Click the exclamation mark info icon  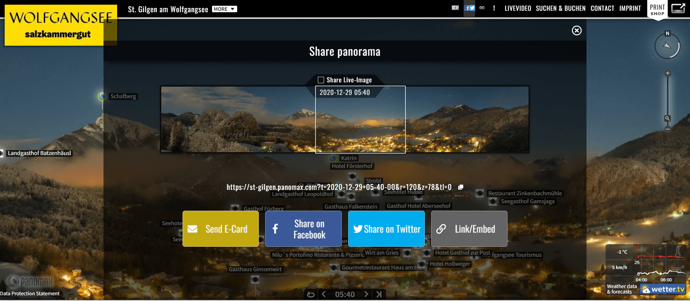click(494, 8)
